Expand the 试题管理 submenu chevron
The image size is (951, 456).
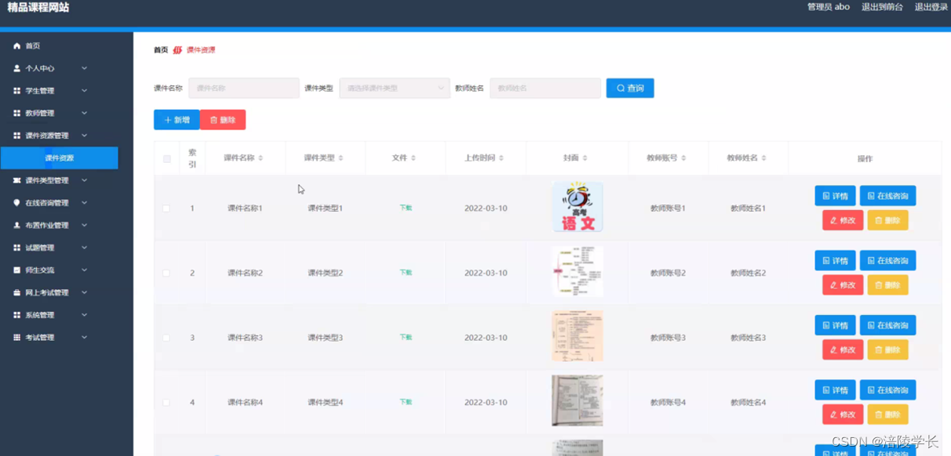click(84, 248)
